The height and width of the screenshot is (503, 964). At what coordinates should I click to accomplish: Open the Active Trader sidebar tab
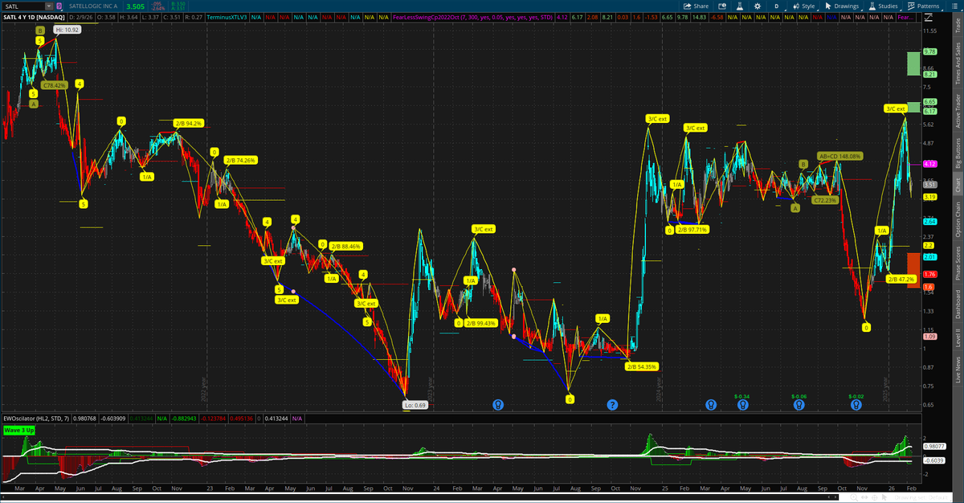pyautogui.click(x=957, y=110)
